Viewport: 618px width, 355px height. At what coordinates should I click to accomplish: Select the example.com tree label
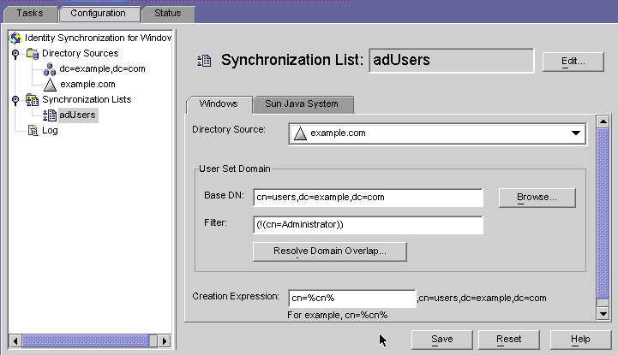coord(88,85)
